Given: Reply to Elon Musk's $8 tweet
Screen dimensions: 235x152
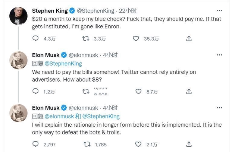Looking at the screenshot, I should point(36,91).
